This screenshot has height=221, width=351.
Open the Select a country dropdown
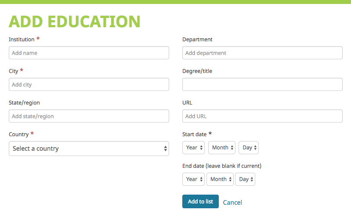tap(89, 149)
